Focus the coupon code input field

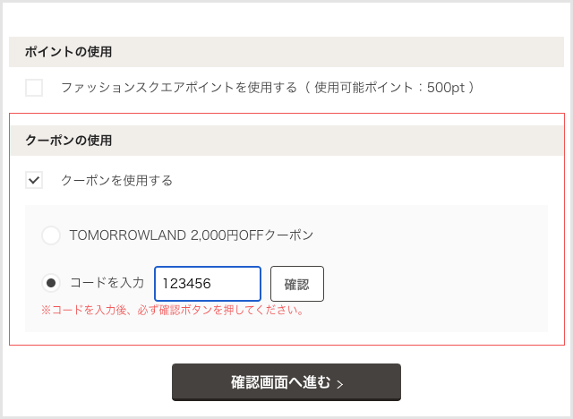[208, 284]
